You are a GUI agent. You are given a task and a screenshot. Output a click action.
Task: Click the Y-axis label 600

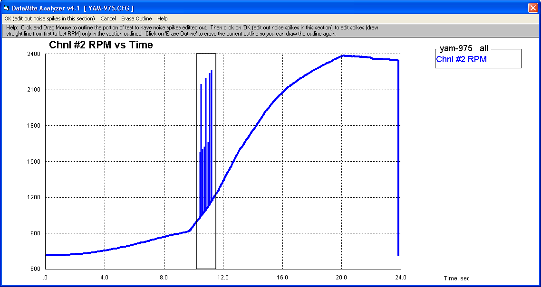[x=35, y=269]
